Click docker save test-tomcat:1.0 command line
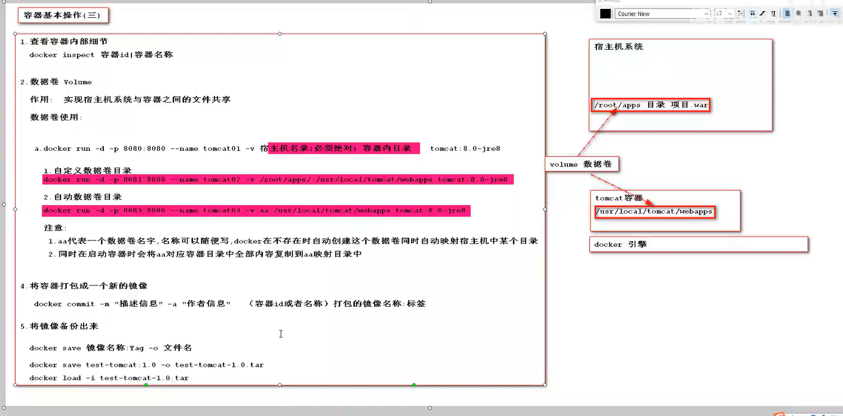 click(x=147, y=365)
